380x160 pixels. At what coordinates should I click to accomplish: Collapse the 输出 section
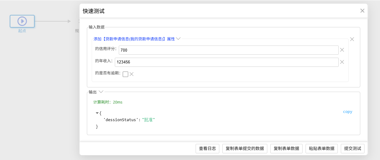101,92
